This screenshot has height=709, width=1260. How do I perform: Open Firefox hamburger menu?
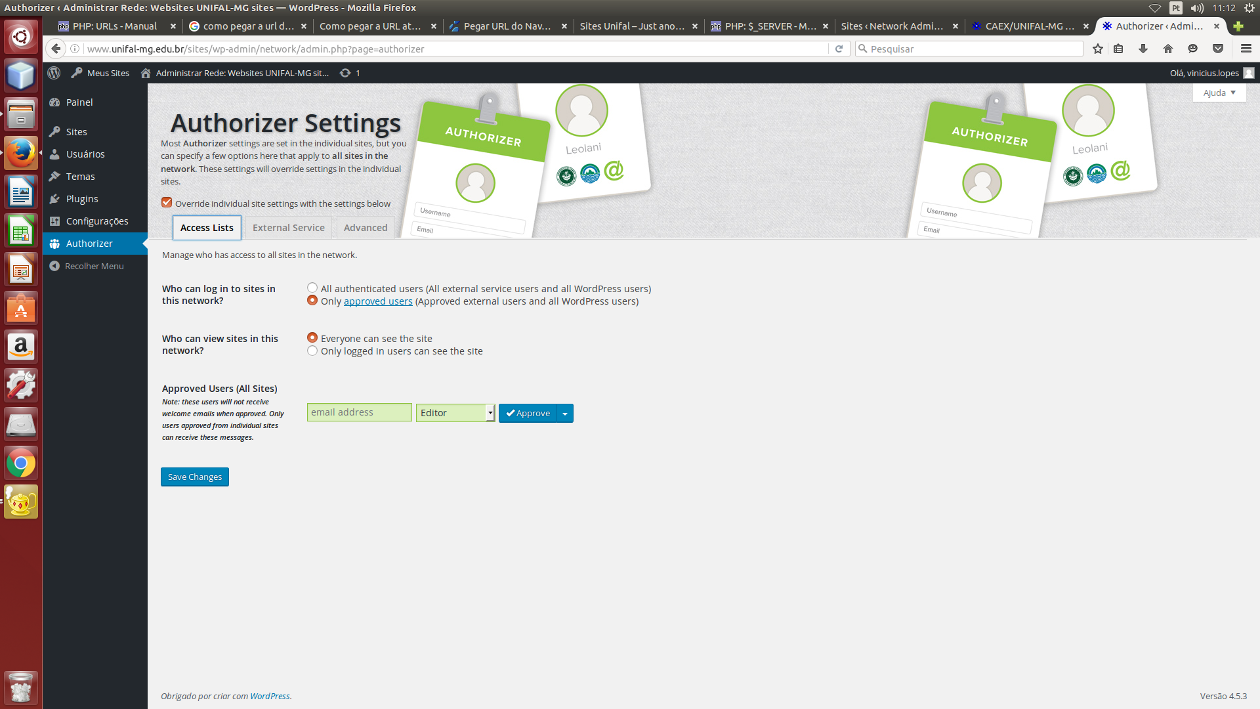[1246, 49]
